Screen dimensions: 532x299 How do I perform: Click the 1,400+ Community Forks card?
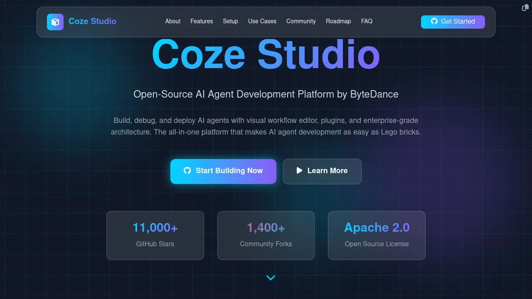(266, 235)
